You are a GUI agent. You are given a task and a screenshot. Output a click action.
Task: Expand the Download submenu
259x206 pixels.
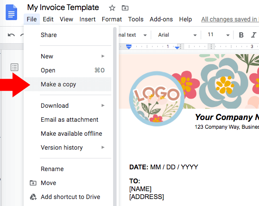tap(68, 106)
